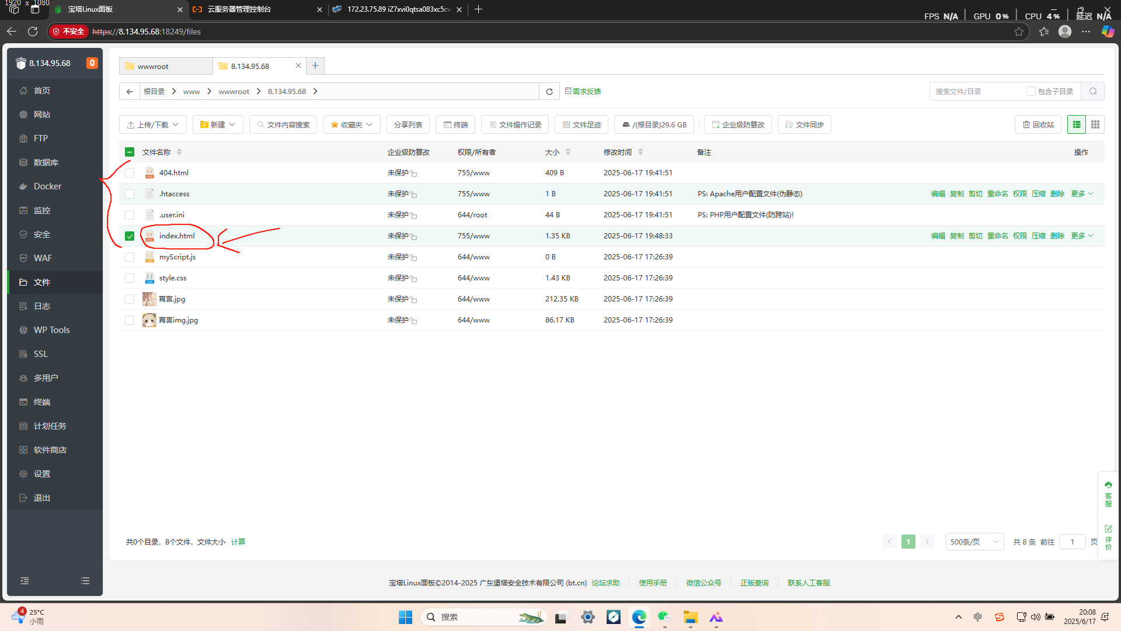Click the list icon at sidebar bottom right
1121x631 pixels.
[x=85, y=581]
